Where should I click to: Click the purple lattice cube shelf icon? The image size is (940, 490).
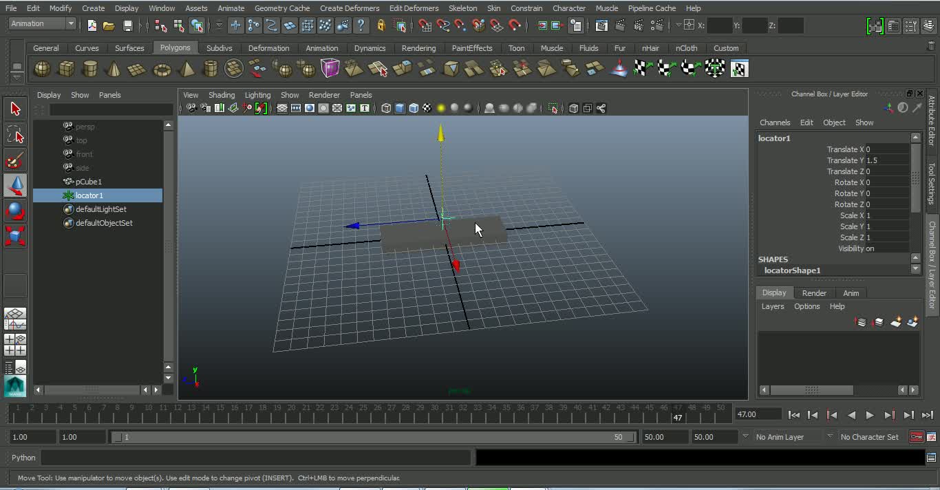(x=330, y=69)
